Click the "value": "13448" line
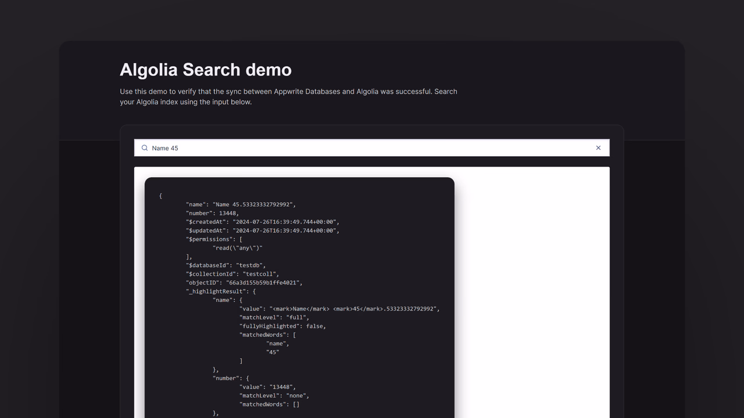 (x=267, y=387)
